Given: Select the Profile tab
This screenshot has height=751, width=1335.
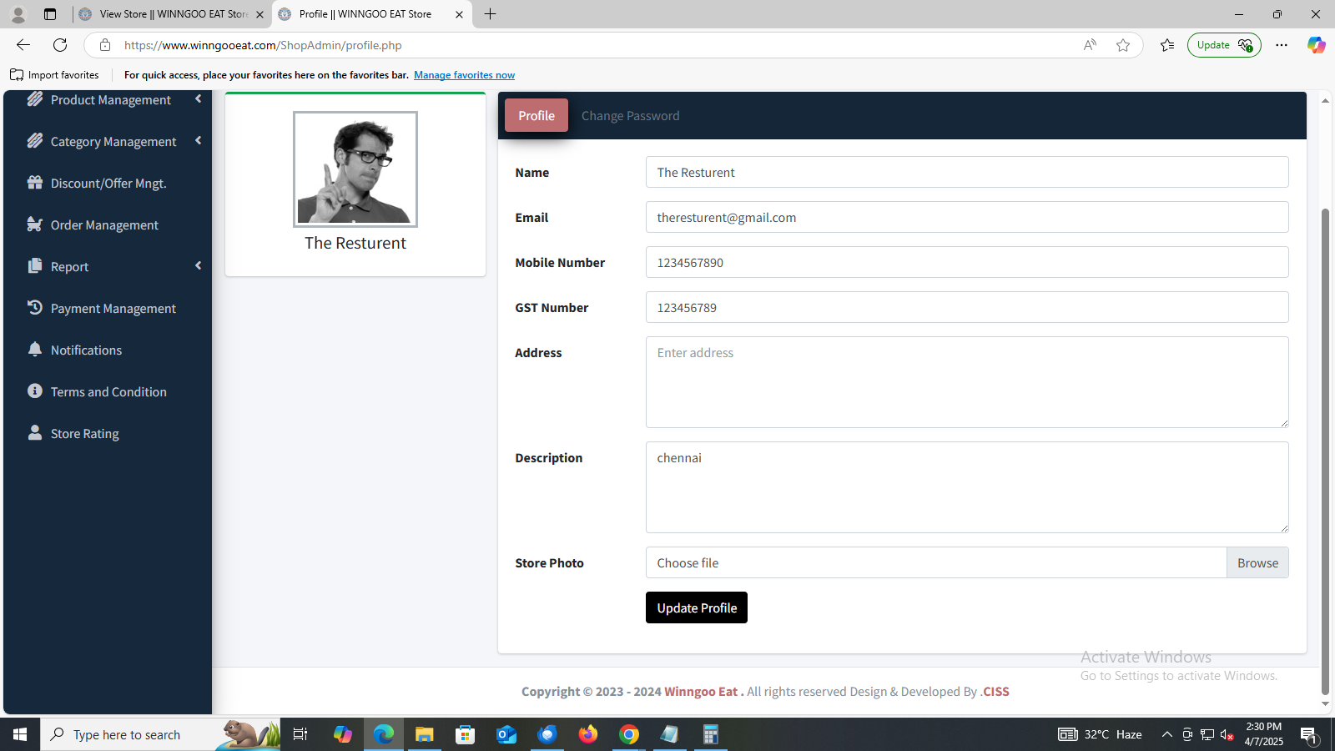Looking at the screenshot, I should (536, 116).
